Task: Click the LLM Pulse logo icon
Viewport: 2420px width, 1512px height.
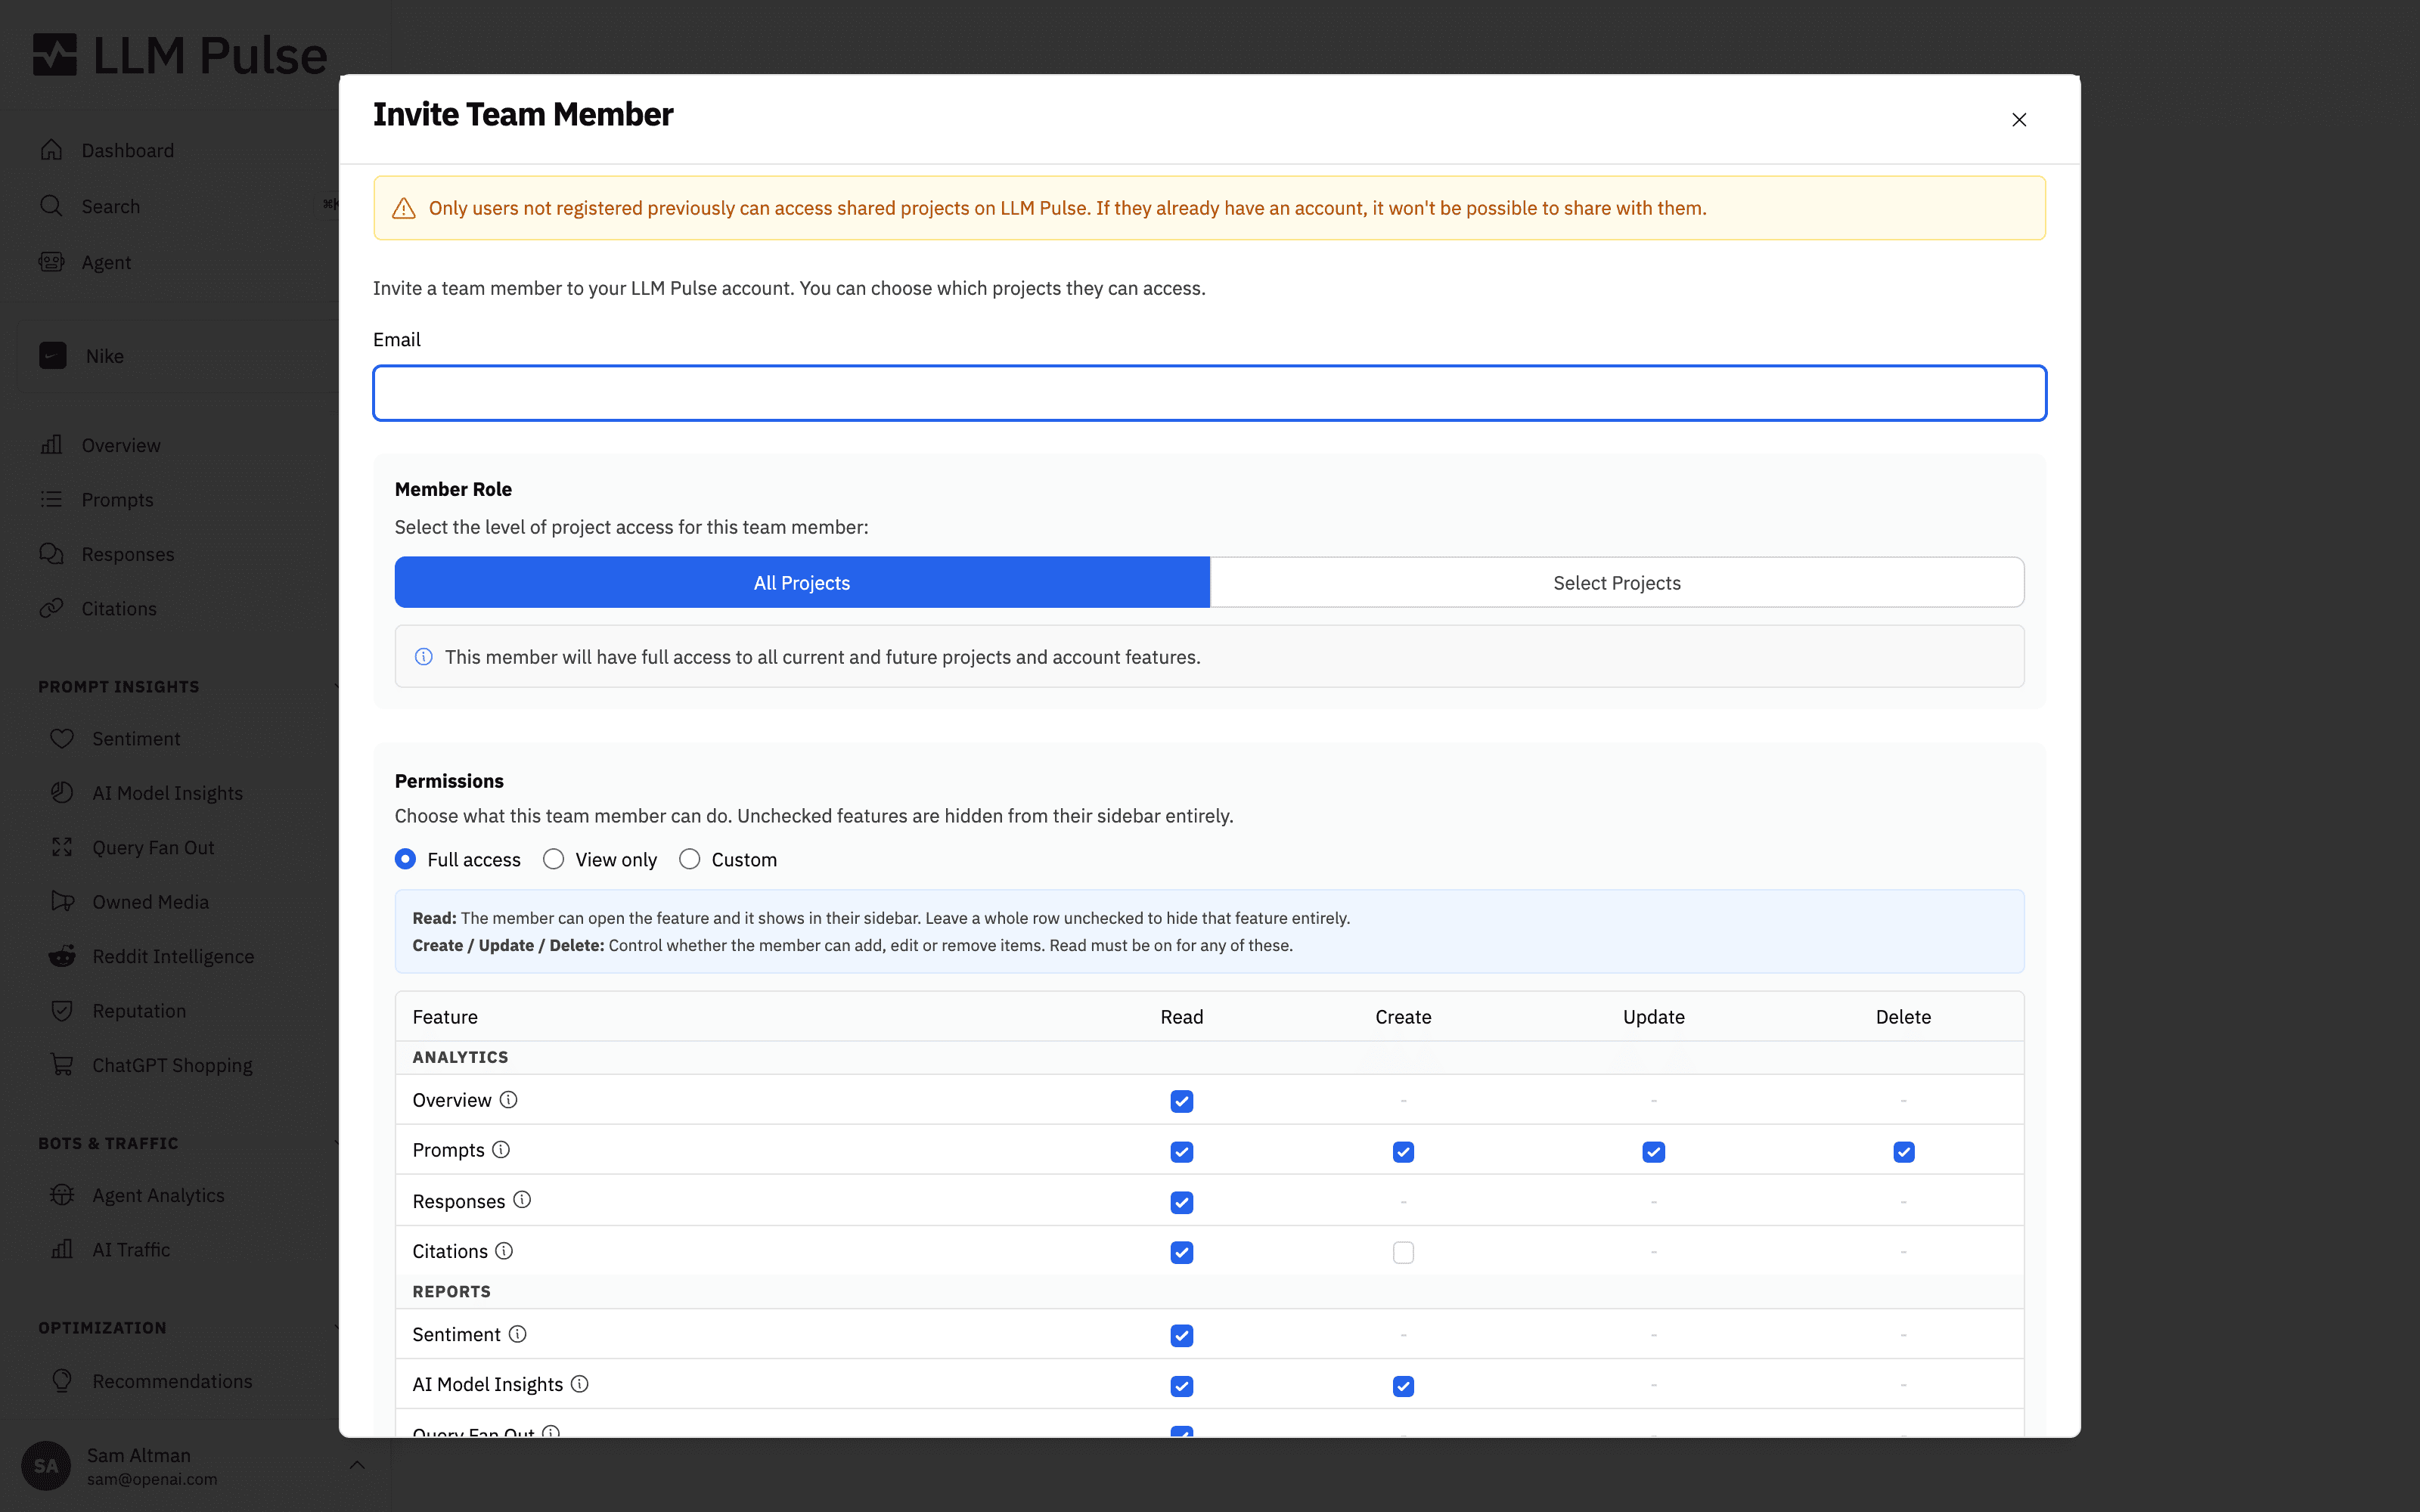Action: 55,55
